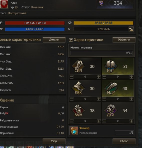Click the МДР wisdom feather icon
The height and width of the screenshot is (148, 142).
click(x=111, y=88)
